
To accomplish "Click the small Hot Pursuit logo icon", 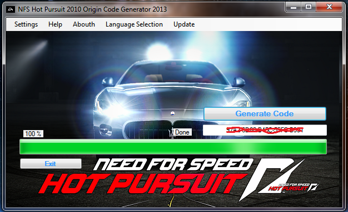I will [x=294, y=187].
